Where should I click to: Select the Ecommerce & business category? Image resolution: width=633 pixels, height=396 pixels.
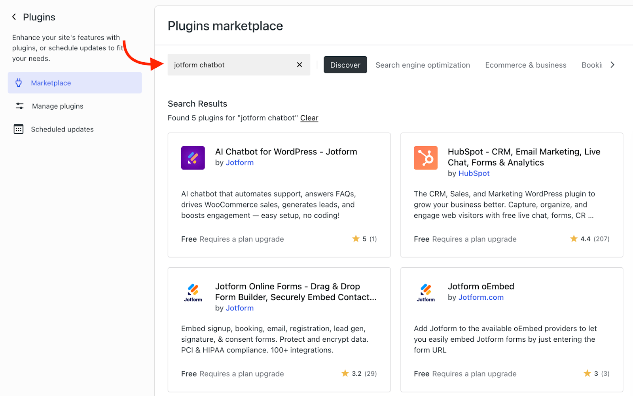pyautogui.click(x=525, y=65)
